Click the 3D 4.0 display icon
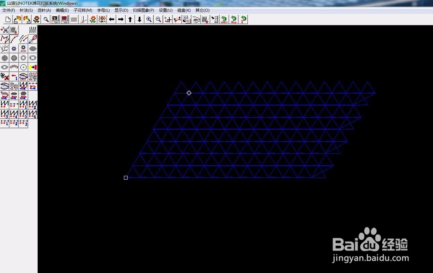This screenshot has height=273, width=433. pos(186,19)
